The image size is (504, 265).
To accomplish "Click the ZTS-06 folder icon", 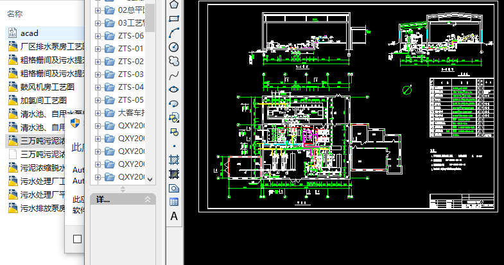I will click(110, 36).
